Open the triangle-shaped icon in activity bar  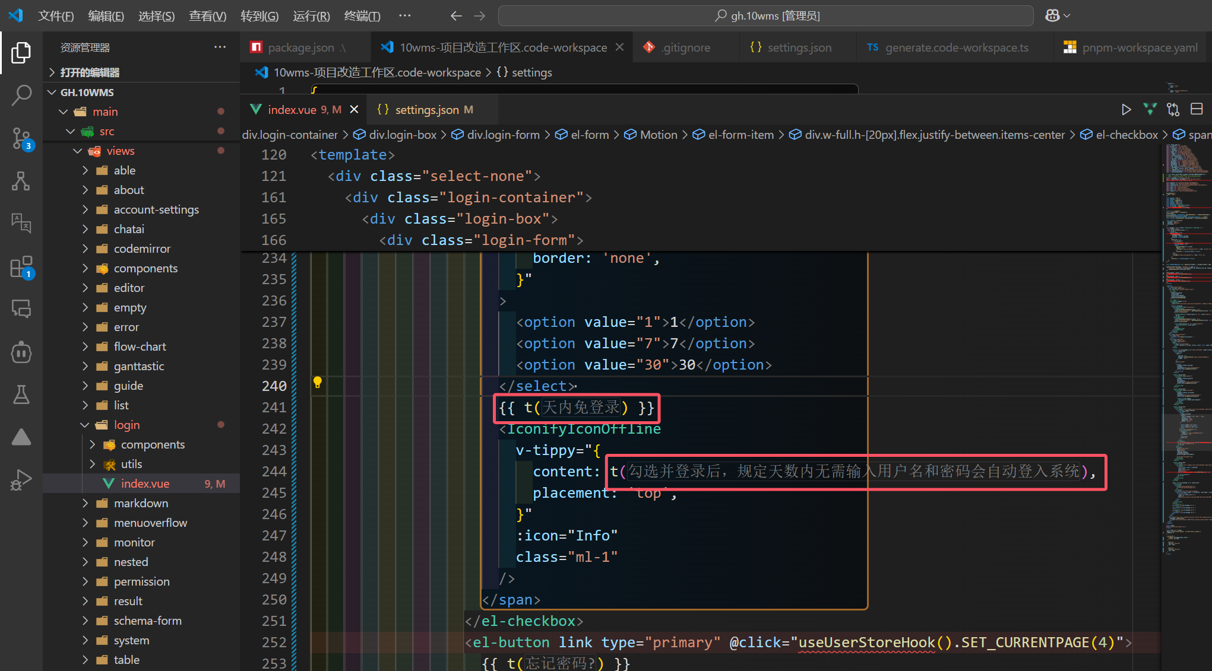(x=21, y=437)
